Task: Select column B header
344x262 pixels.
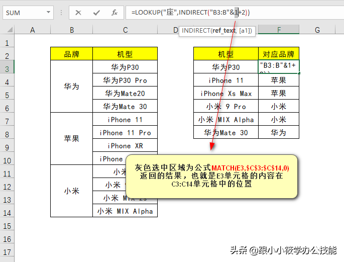Action: point(71,30)
